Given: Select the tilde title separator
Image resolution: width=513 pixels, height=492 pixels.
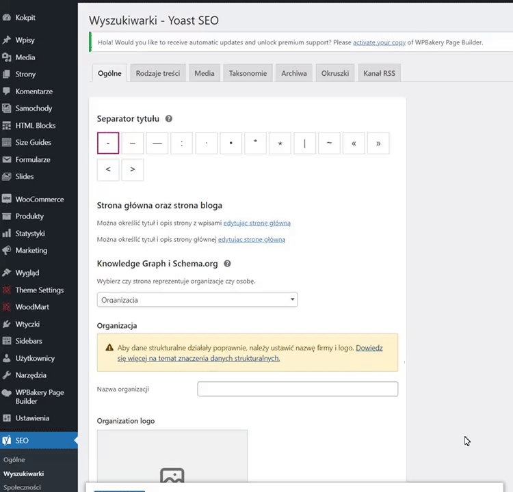Looking at the screenshot, I should point(329,143).
